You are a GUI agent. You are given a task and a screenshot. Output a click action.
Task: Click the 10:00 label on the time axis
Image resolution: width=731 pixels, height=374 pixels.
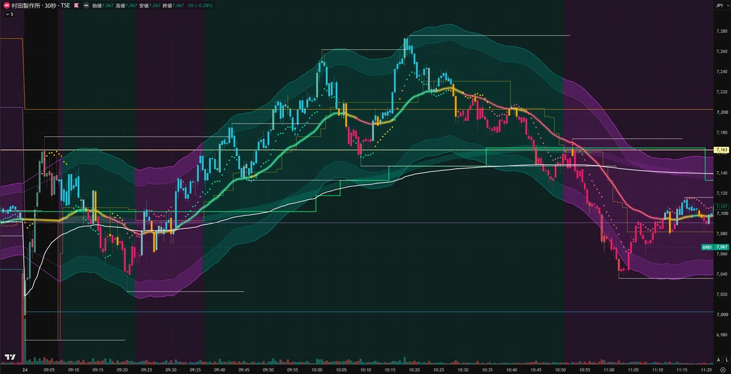pos(316,369)
